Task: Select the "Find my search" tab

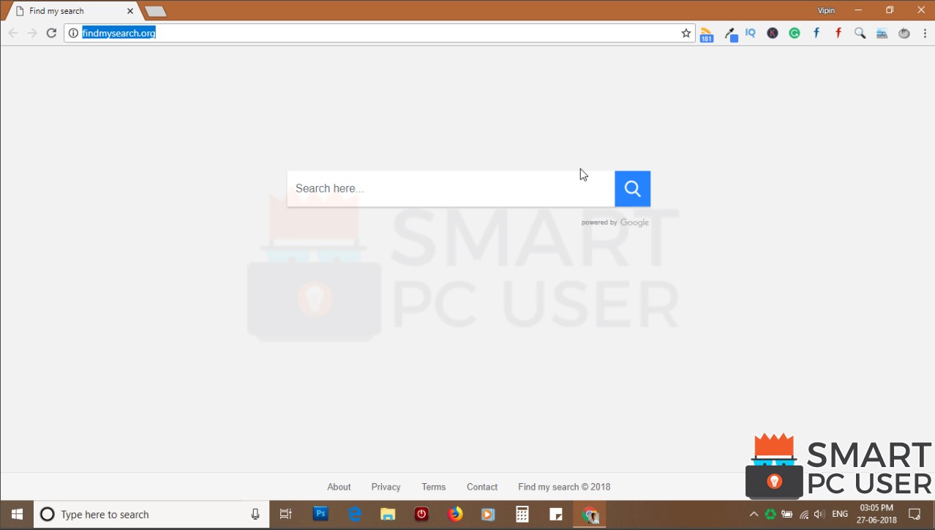Action: pyautogui.click(x=72, y=11)
